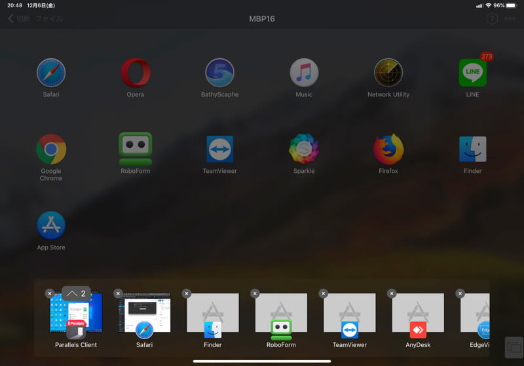Open RoboForm from the app grid

point(136,149)
